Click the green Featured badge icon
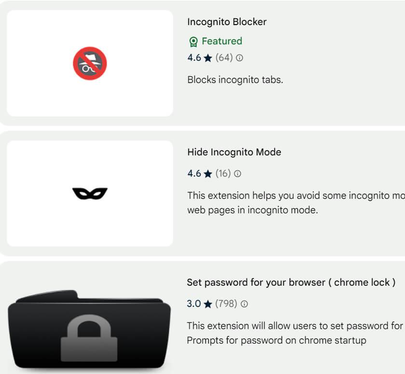Image resolution: width=405 pixels, height=374 pixels. click(193, 42)
